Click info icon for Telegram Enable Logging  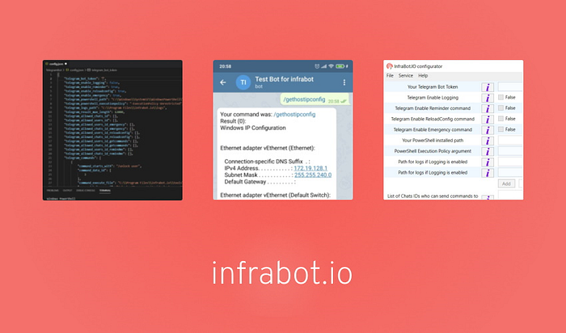click(488, 98)
